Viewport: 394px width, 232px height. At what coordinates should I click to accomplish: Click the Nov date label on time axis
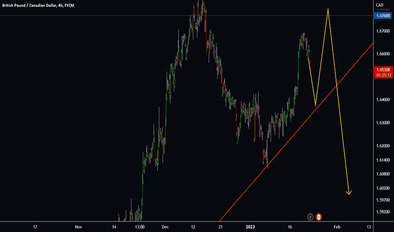tap(78, 227)
